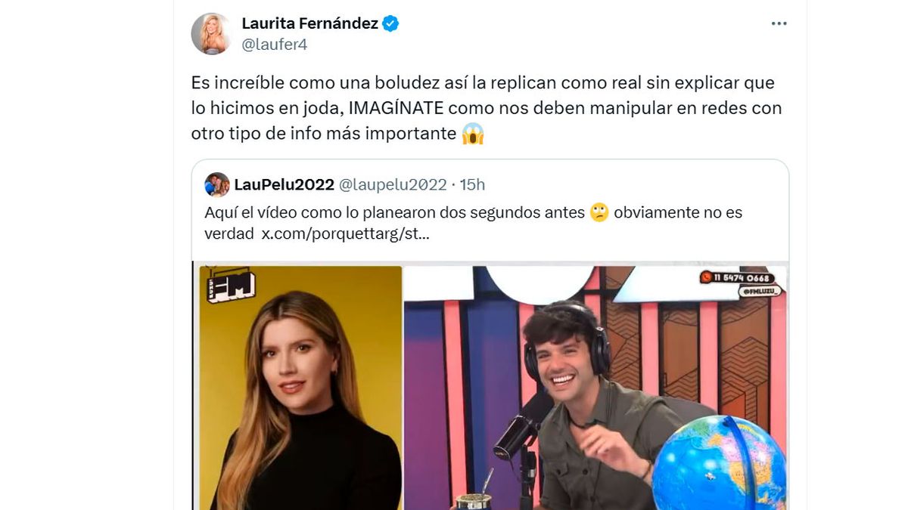Open the woman's portrait on the yellow background

coord(300,388)
